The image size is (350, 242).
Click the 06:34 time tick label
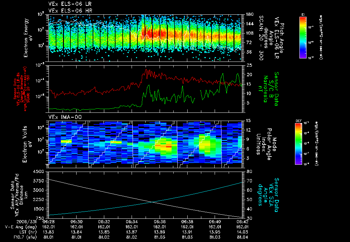[132, 222]
